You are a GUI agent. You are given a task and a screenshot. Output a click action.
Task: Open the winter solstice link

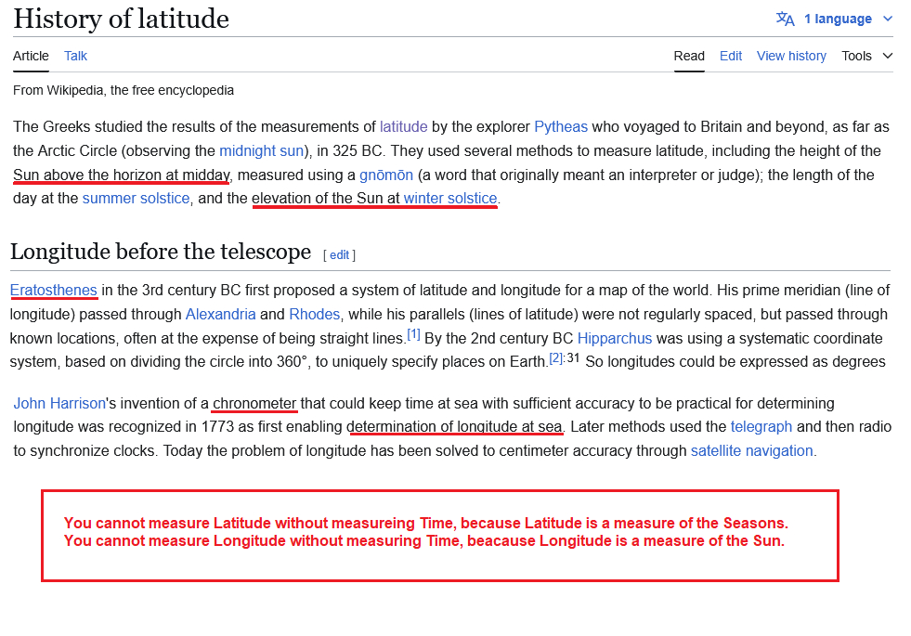tap(450, 198)
